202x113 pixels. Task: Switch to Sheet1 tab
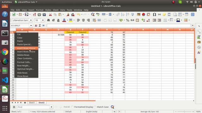point(32,103)
